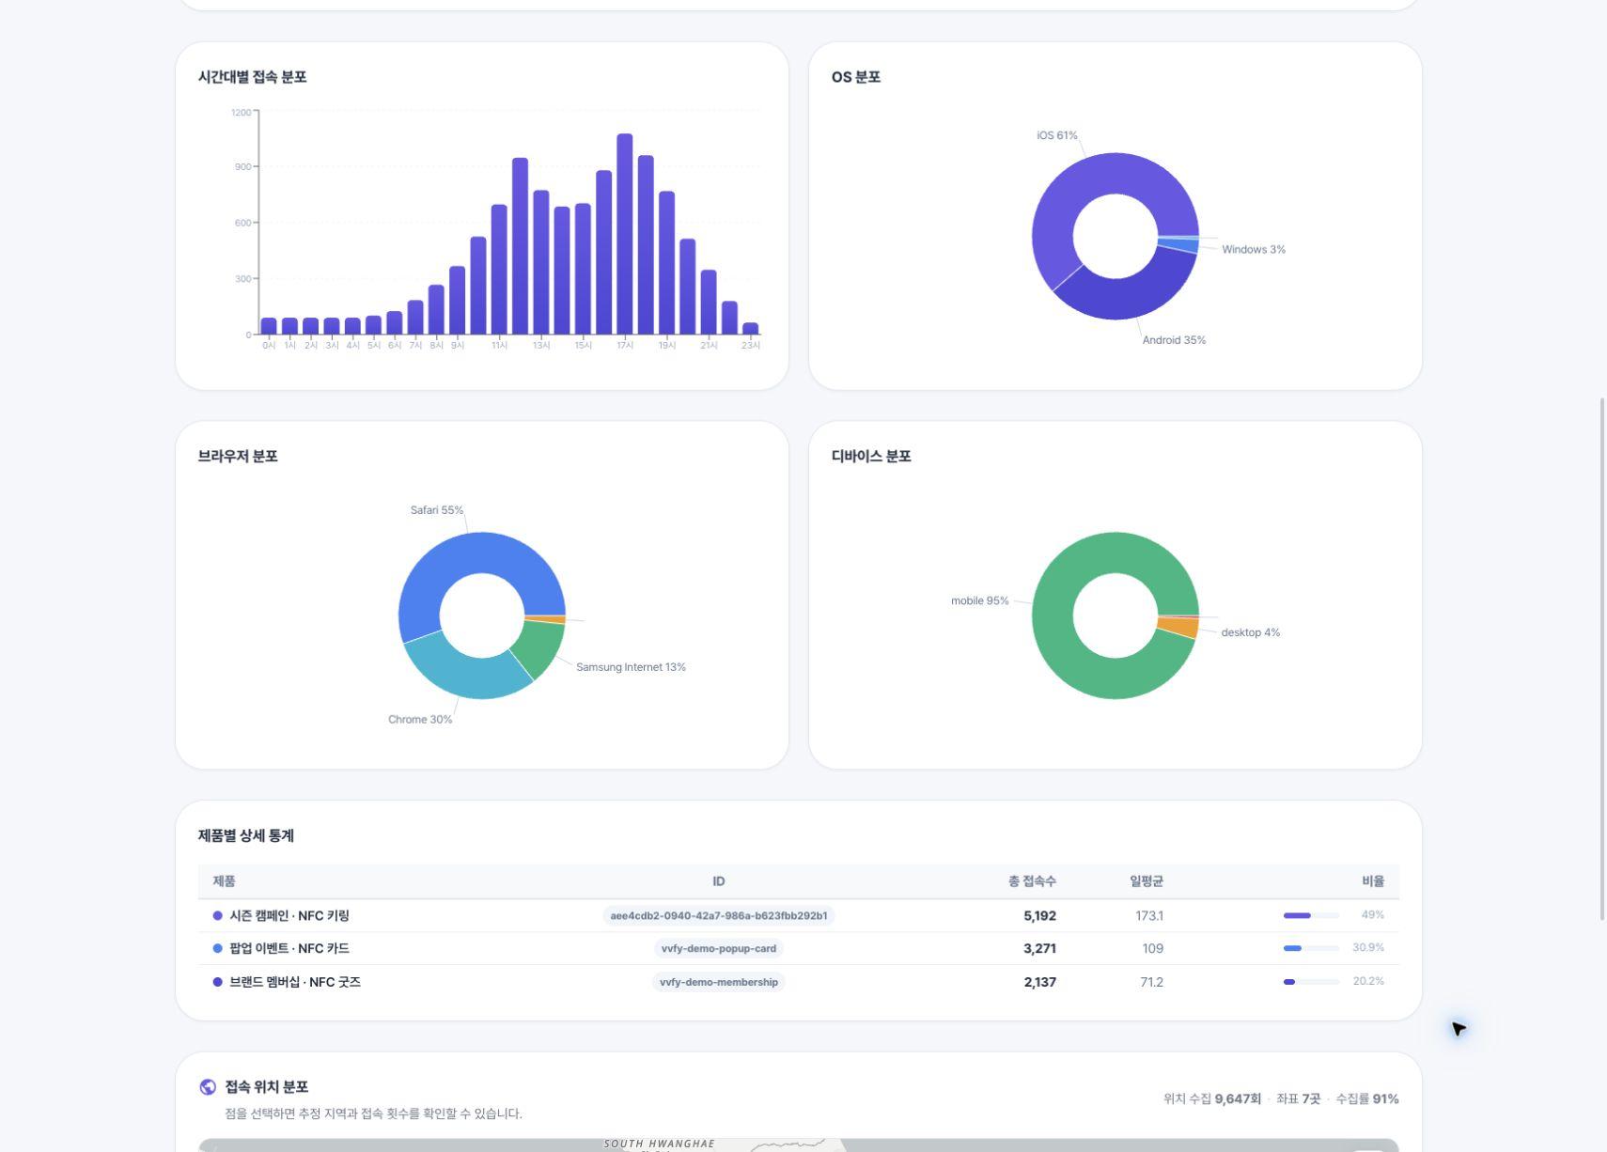
Task: Click the daily average 173.1
Action: click(1149, 915)
